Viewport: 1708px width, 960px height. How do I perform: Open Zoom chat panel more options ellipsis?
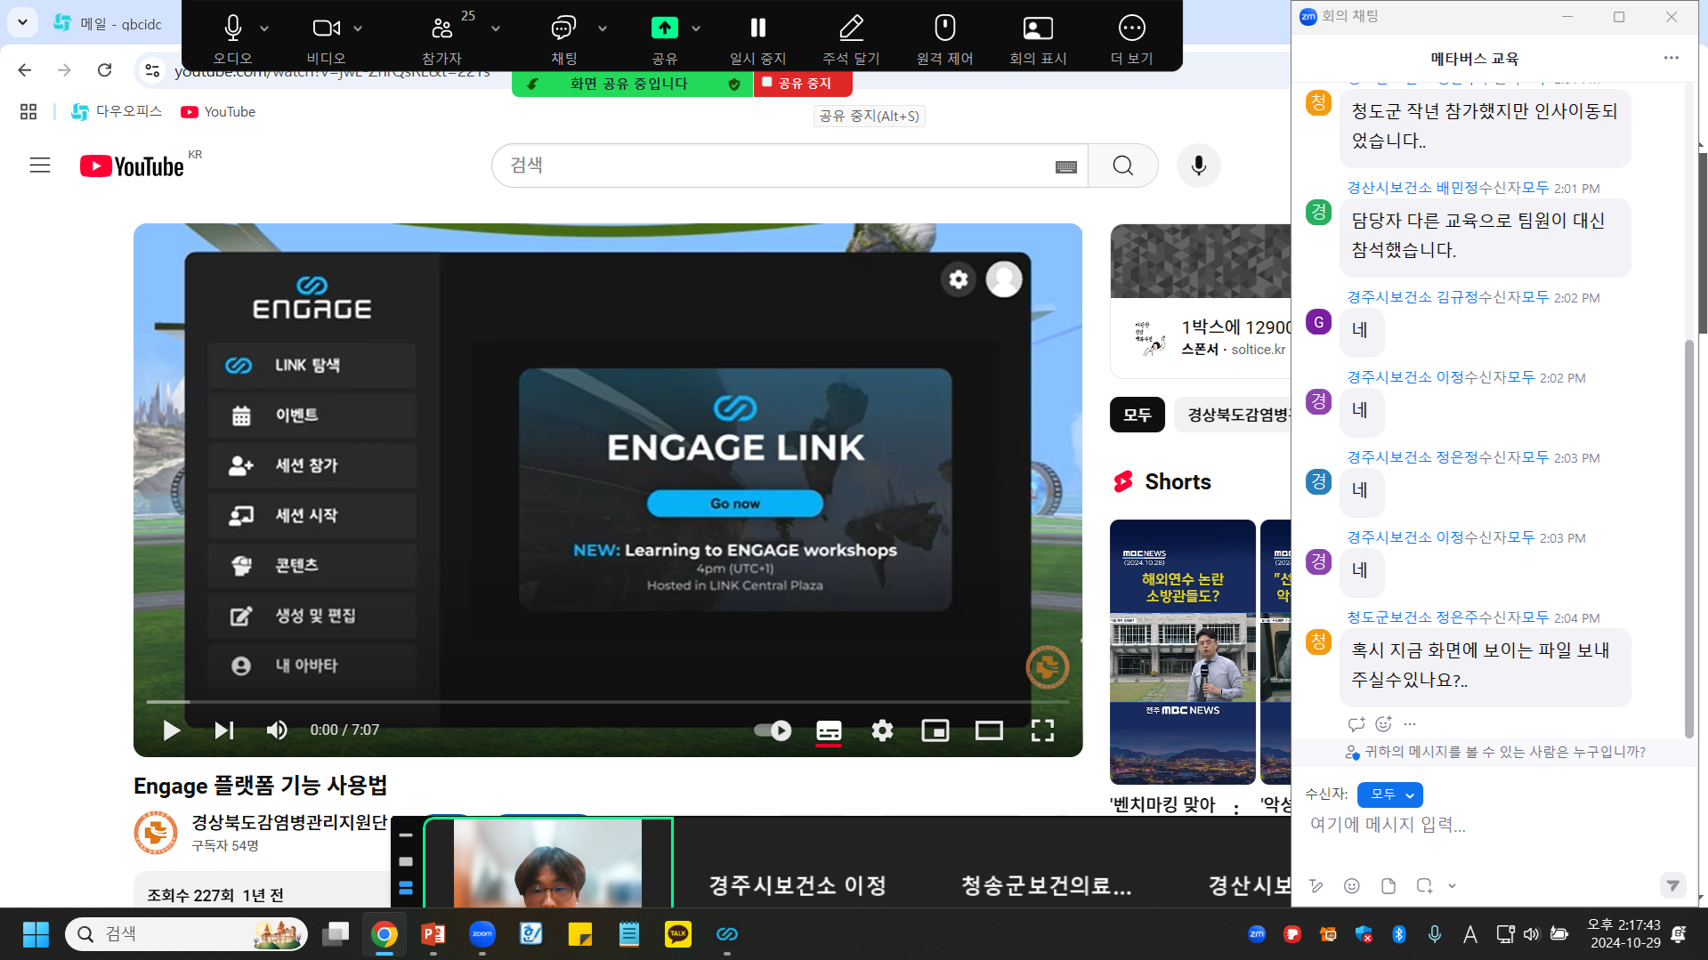click(x=1671, y=58)
